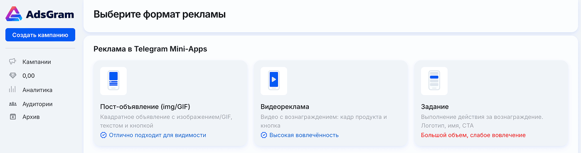Click the checkmark badge beside Высокая вовлечённость
Screen dimensions: 581x153
click(x=263, y=135)
